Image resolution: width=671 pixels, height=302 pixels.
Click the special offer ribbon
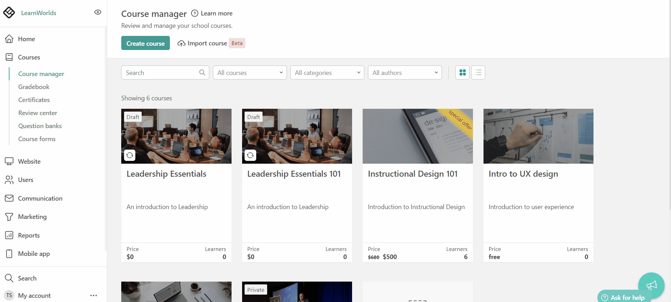pyautogui.click(x=460, y=120)
